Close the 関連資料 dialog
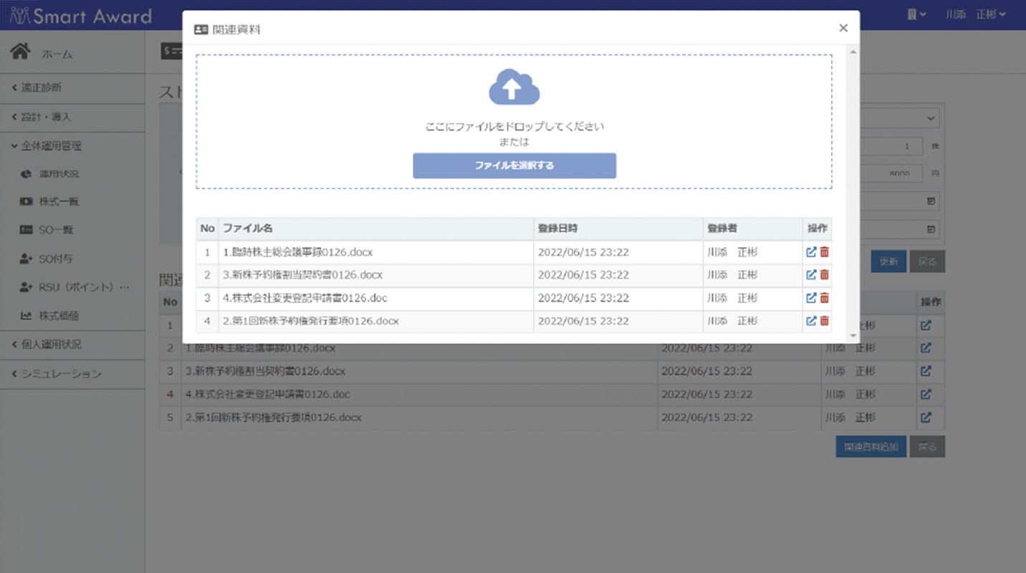Image resolution: width=1026 pixels, height=573 pixels. [x=843, y=28]
